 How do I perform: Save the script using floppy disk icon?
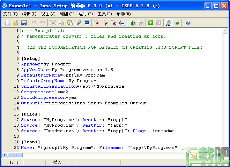24,23
